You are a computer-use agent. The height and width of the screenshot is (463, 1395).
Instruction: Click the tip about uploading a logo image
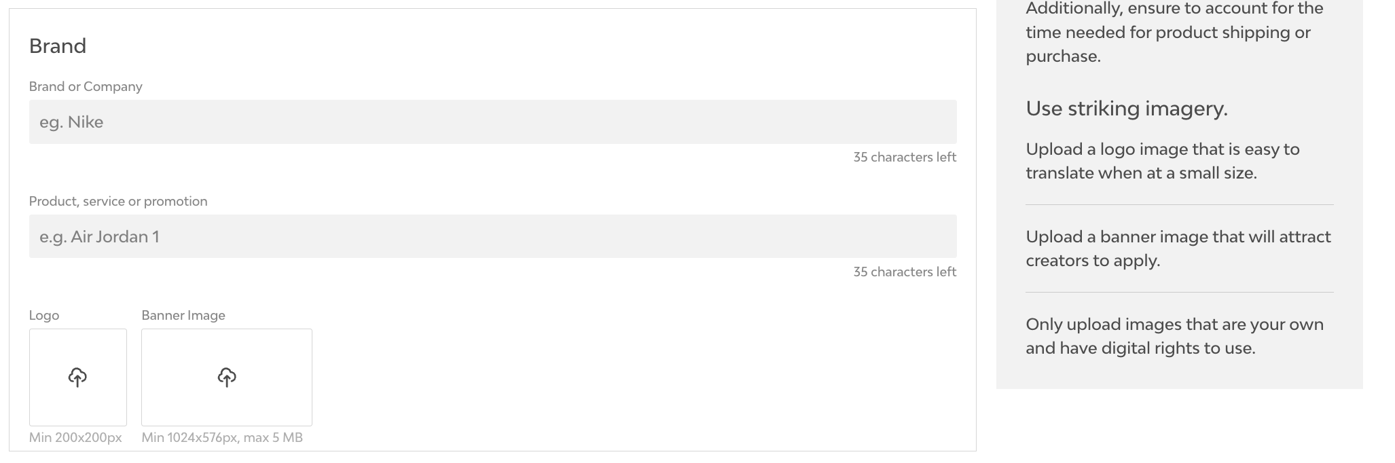[1162, 161]
